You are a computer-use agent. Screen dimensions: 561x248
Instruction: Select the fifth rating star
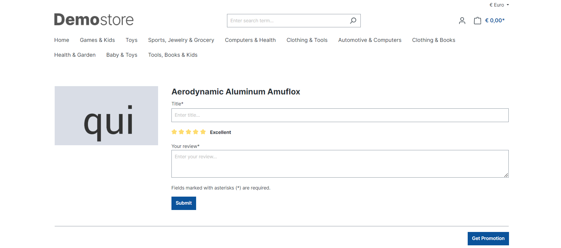coord(203,132)
